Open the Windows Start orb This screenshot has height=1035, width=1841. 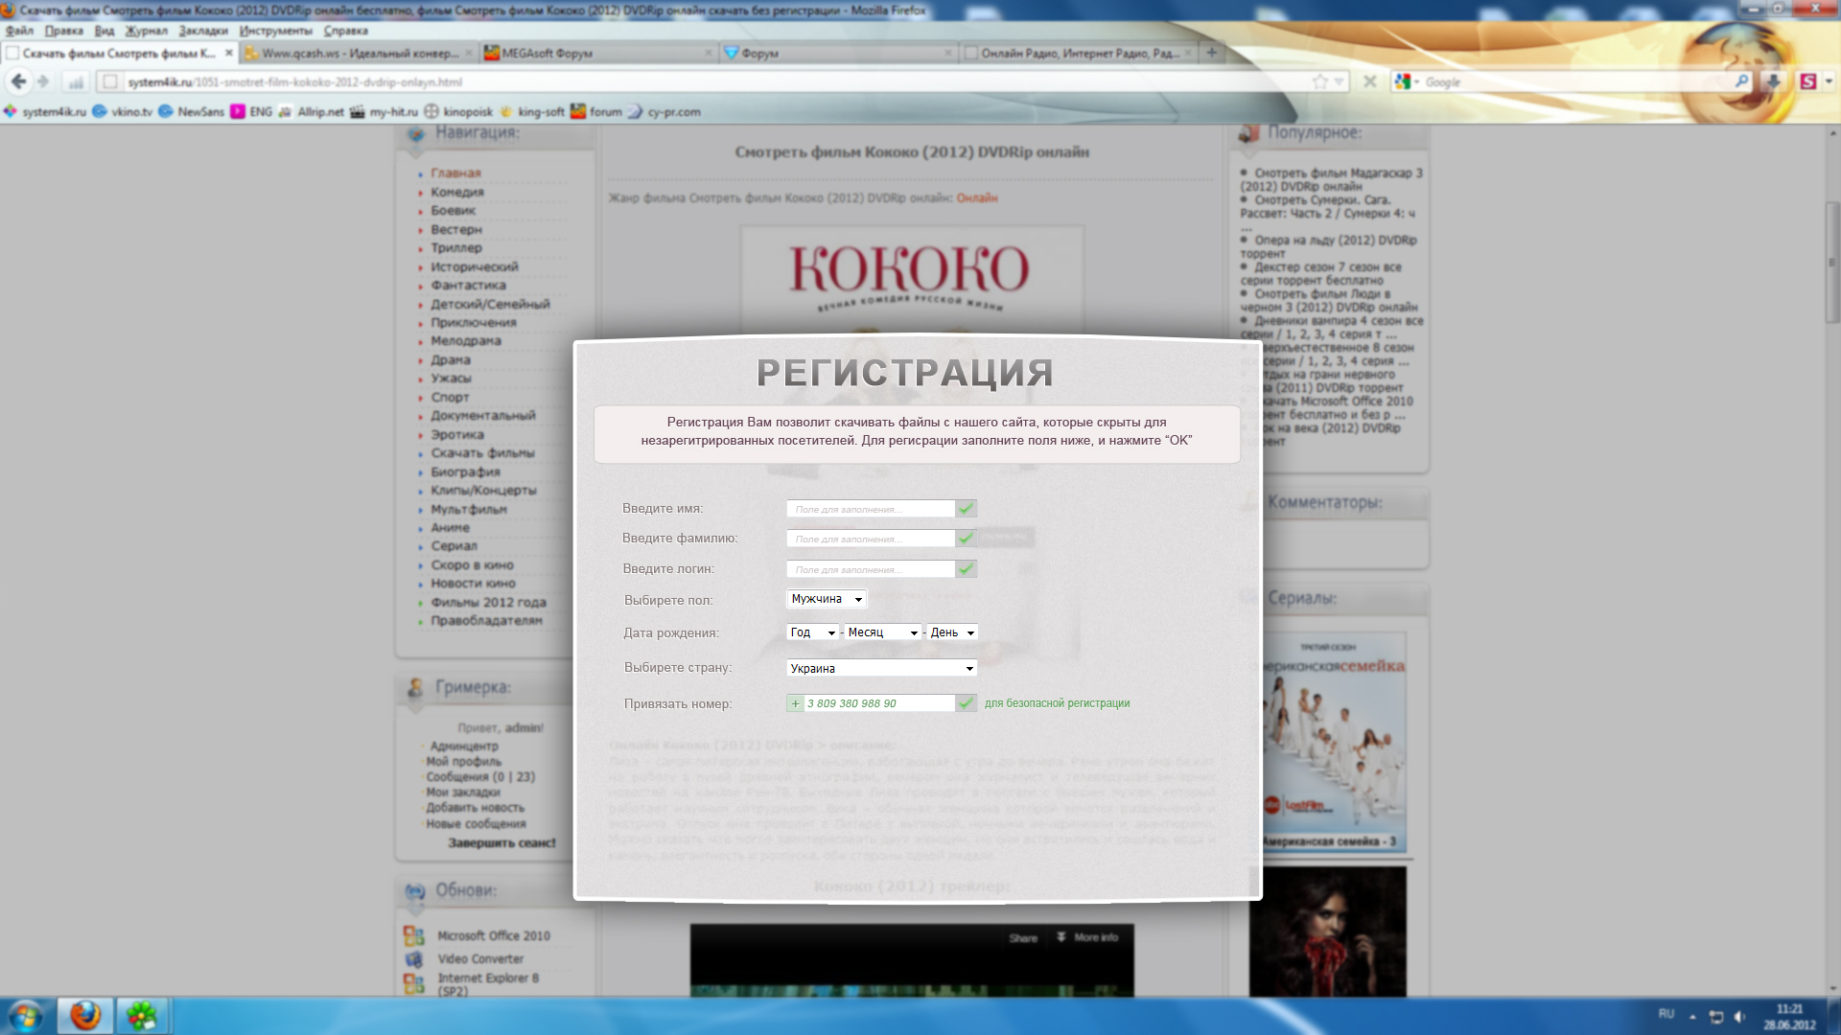25,1016
